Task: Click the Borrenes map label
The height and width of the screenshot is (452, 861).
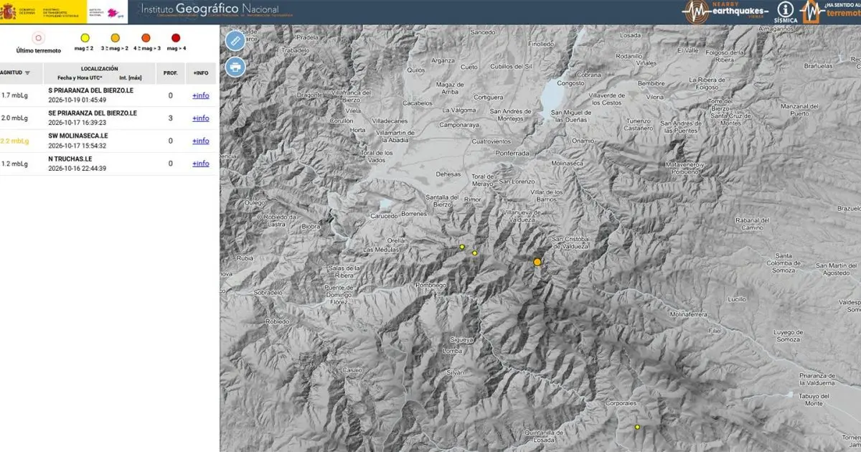Action: pos(414,214)
